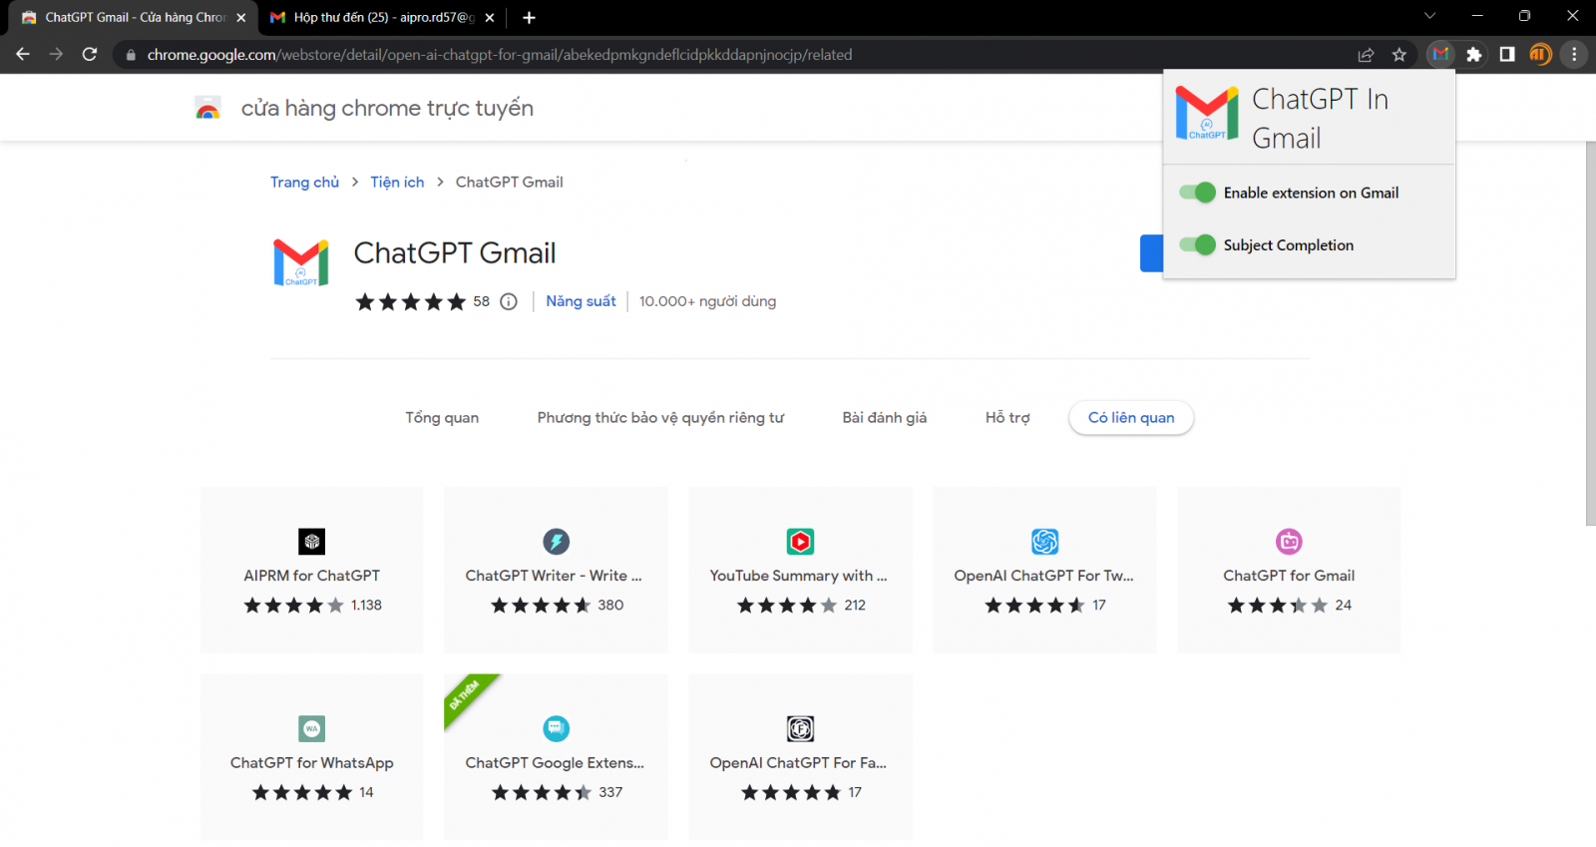The width and height of the screenshot is (1596, 847).
Task: Reload the current page
Action: [90, 55]
